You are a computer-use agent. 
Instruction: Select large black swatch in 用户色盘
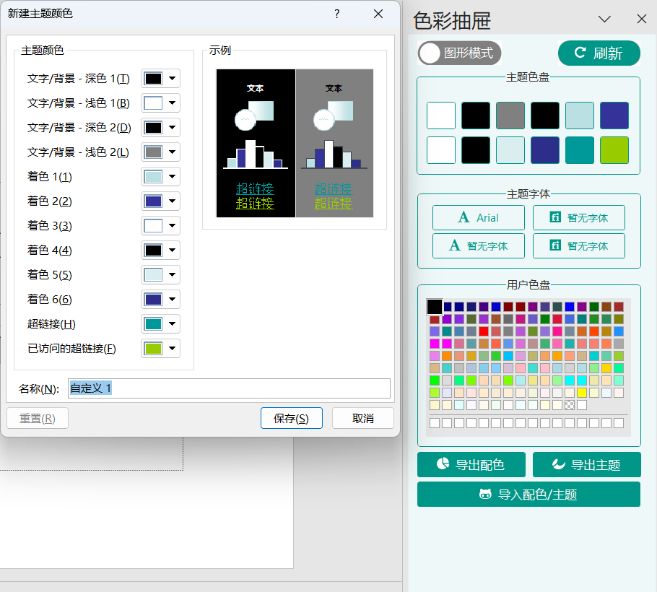pos(435,307)
